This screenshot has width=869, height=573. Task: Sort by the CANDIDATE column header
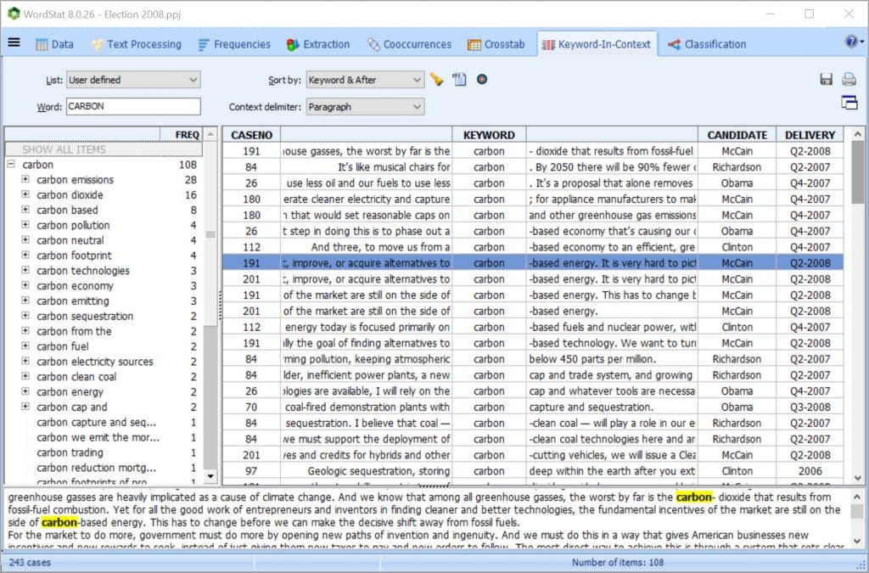(737, 134)
